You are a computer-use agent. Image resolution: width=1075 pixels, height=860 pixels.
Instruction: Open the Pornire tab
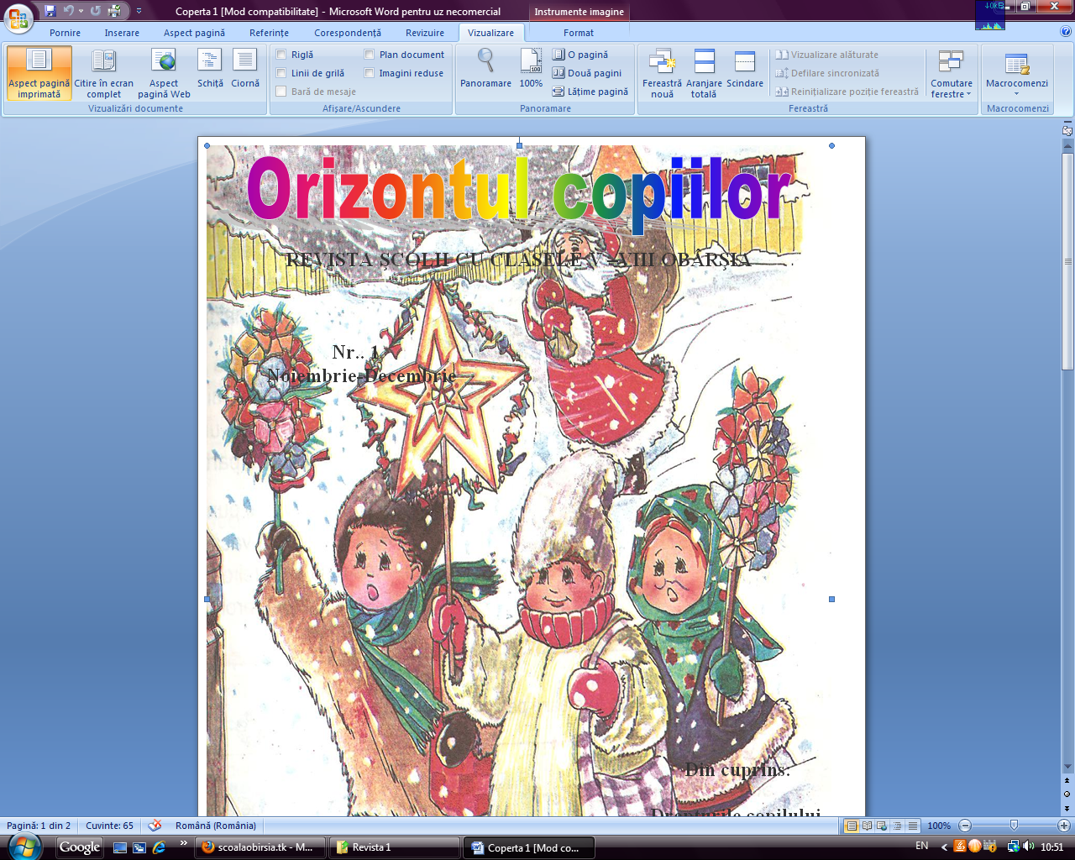tap(65, 33)
